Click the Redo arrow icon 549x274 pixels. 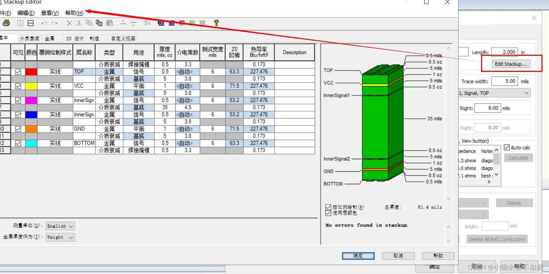click(54, 23)
